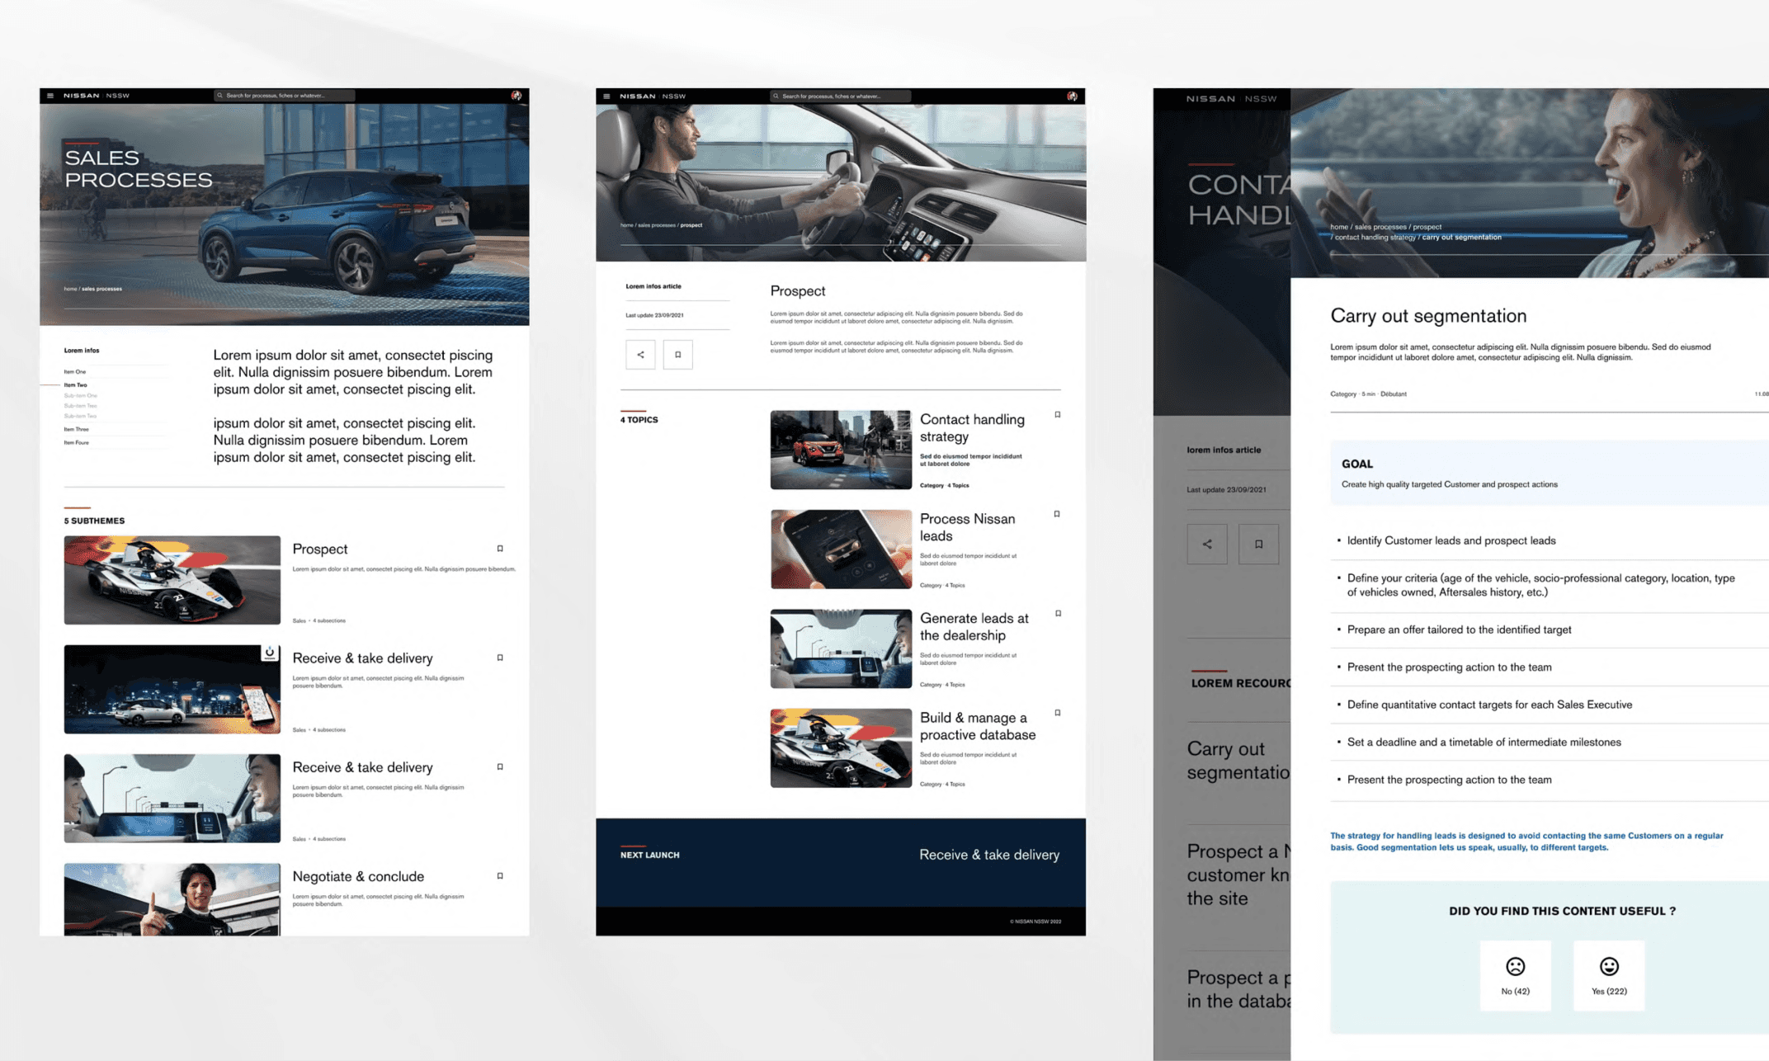Click the NISSAN logo in the top navigation bar
Viewport: 1769px width, 1061px height.
click(x=80, y=95)
